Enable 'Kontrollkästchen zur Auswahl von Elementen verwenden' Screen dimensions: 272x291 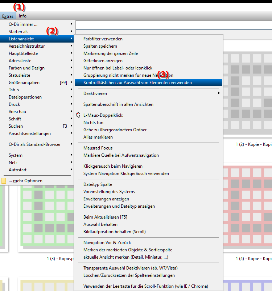pos(148,83)
